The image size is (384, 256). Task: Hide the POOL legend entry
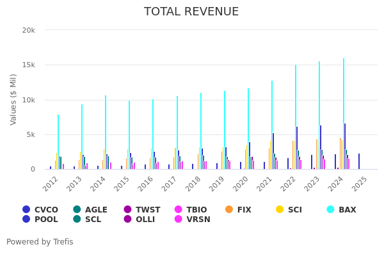40,220
